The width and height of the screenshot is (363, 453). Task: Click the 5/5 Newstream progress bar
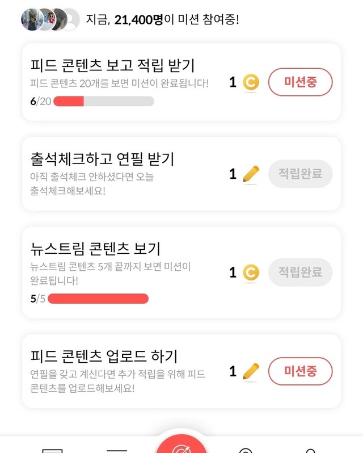[x=98, y=299]
